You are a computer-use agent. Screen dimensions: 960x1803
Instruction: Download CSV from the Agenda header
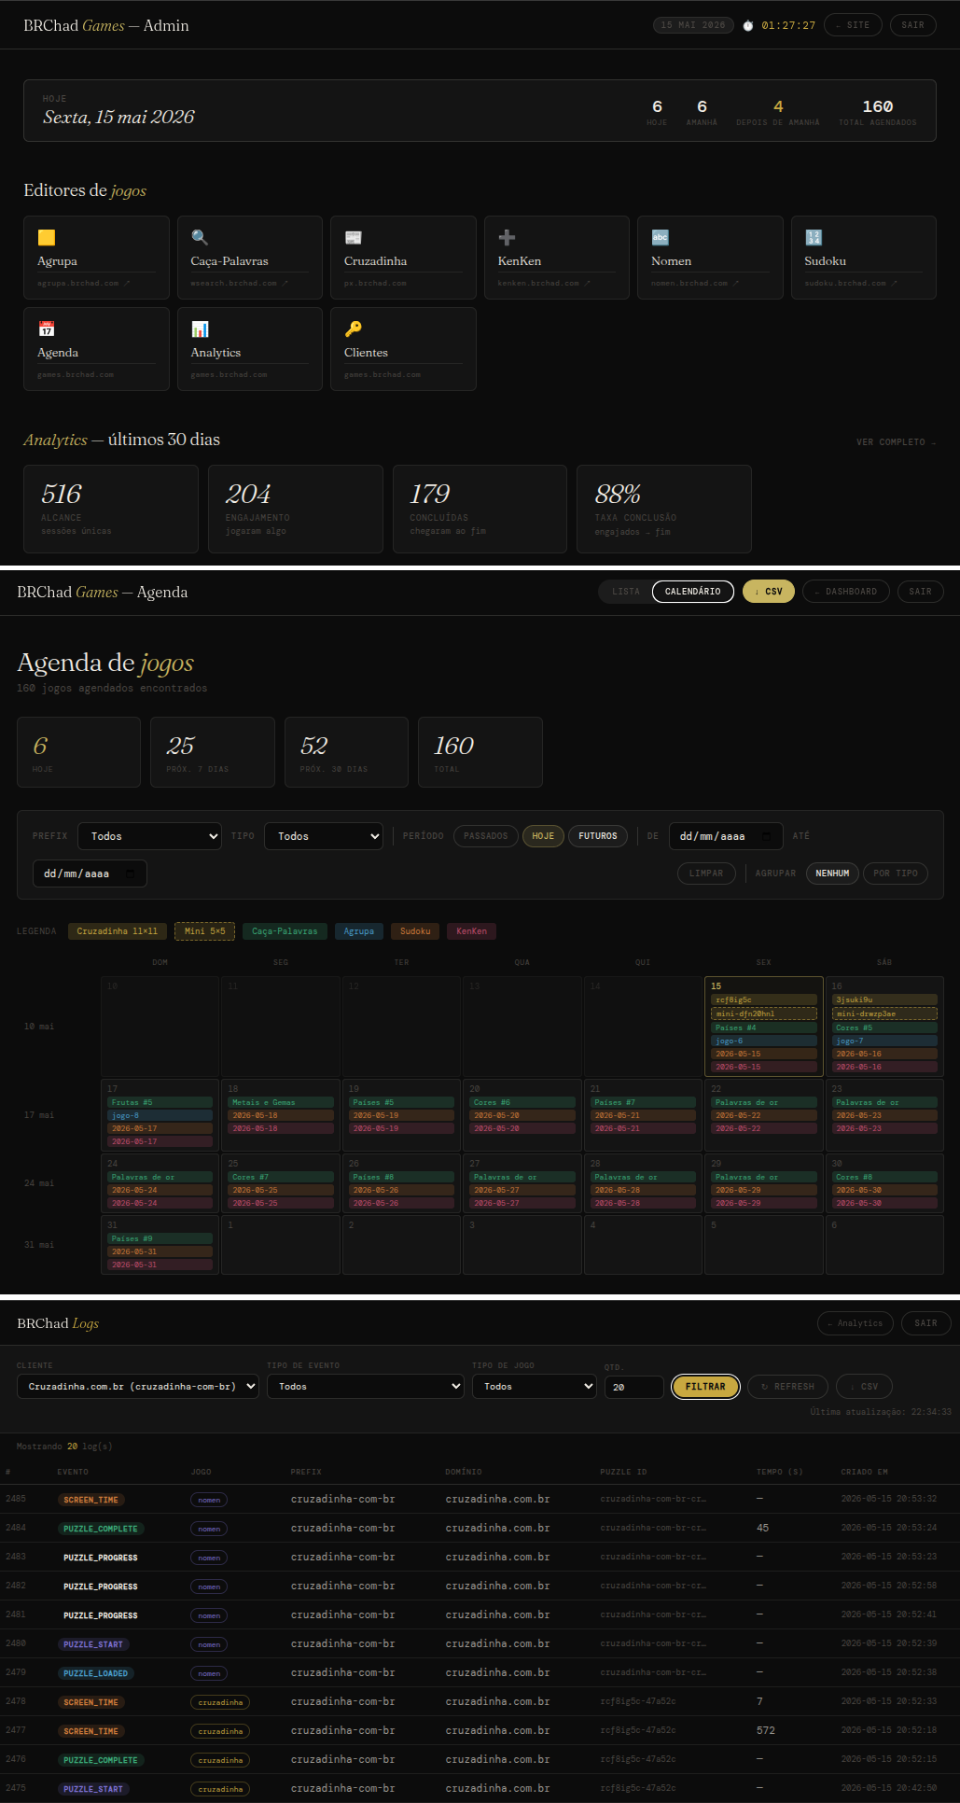point(769,592)
